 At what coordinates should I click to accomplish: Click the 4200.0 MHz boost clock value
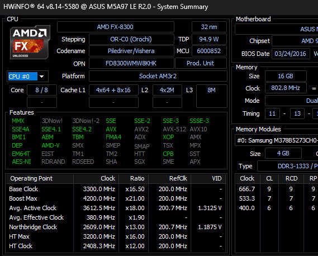tap(99, 198)
